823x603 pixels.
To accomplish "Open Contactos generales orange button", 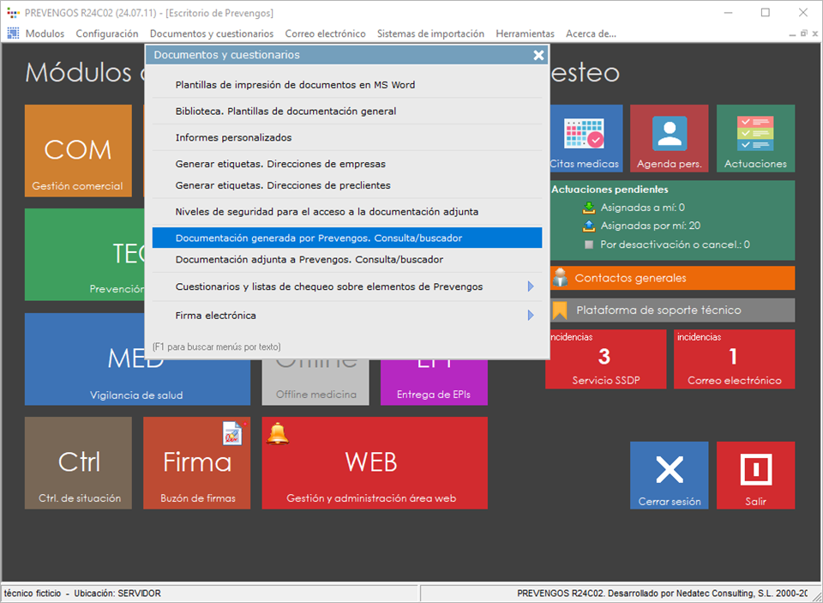I will (x=670, y=278).
